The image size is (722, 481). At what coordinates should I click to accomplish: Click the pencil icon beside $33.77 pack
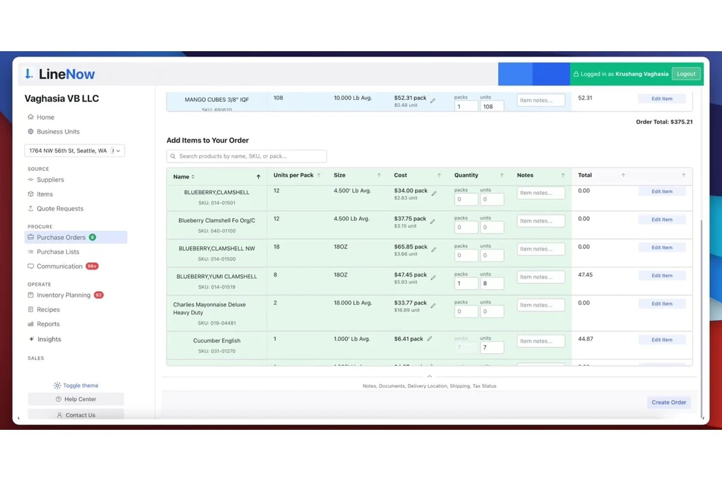(x=433, y=306)
